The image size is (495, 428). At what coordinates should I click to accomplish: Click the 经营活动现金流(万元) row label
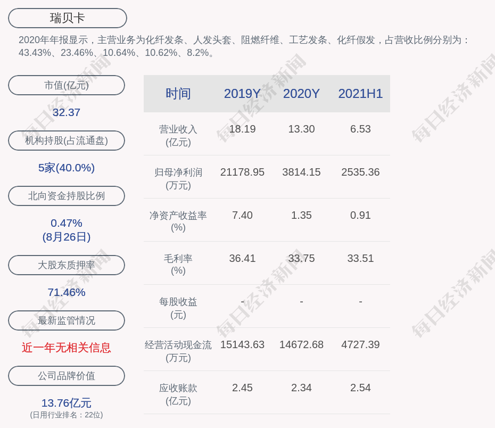click(178, 351)
